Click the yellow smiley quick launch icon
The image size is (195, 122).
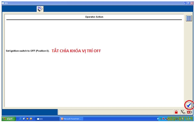pyautogui.click(x=31, y=119)
